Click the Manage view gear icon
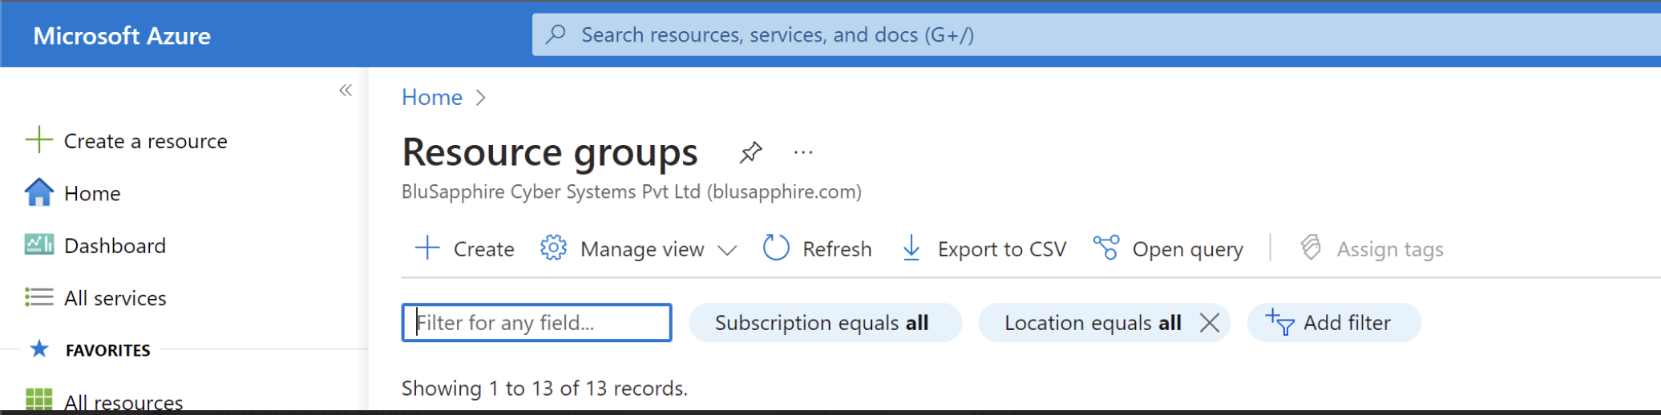Image resolution: width=1661 pixels, height=415 pixels. coord(553,248)
